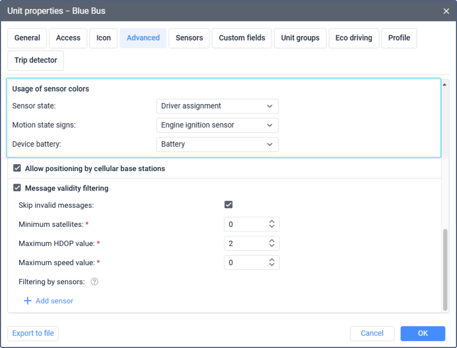Click the plus icon for Add sensor

(28, 301)
